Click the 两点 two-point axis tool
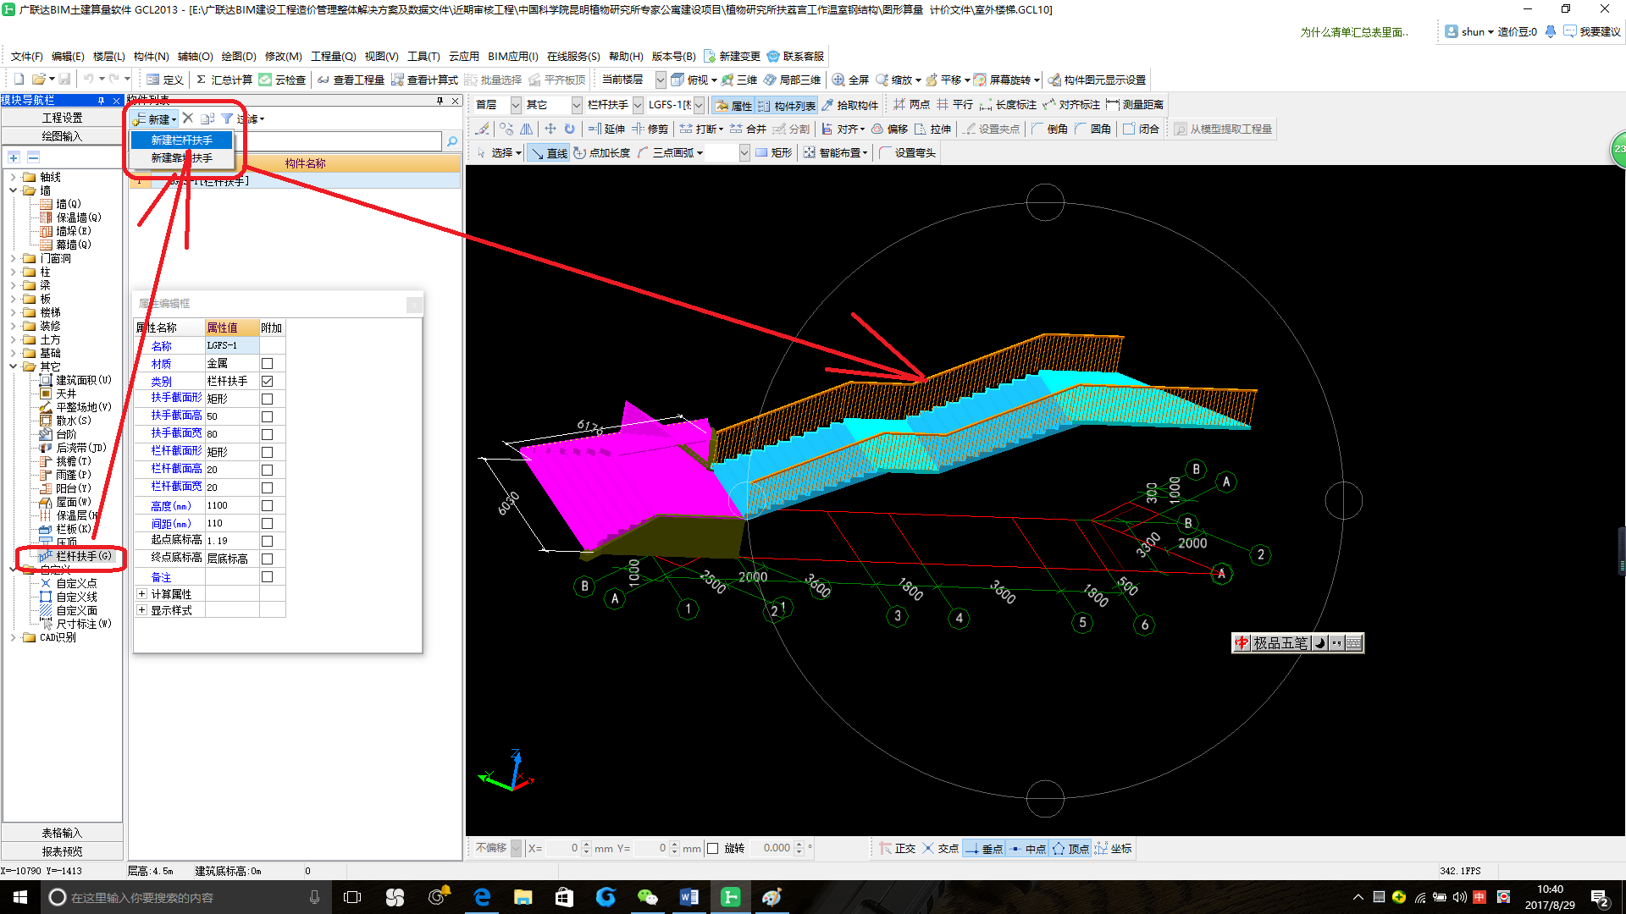 pos(911,105)
